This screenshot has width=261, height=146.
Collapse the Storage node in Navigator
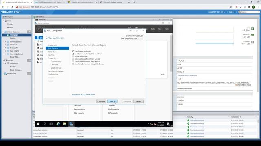point(4,60)
